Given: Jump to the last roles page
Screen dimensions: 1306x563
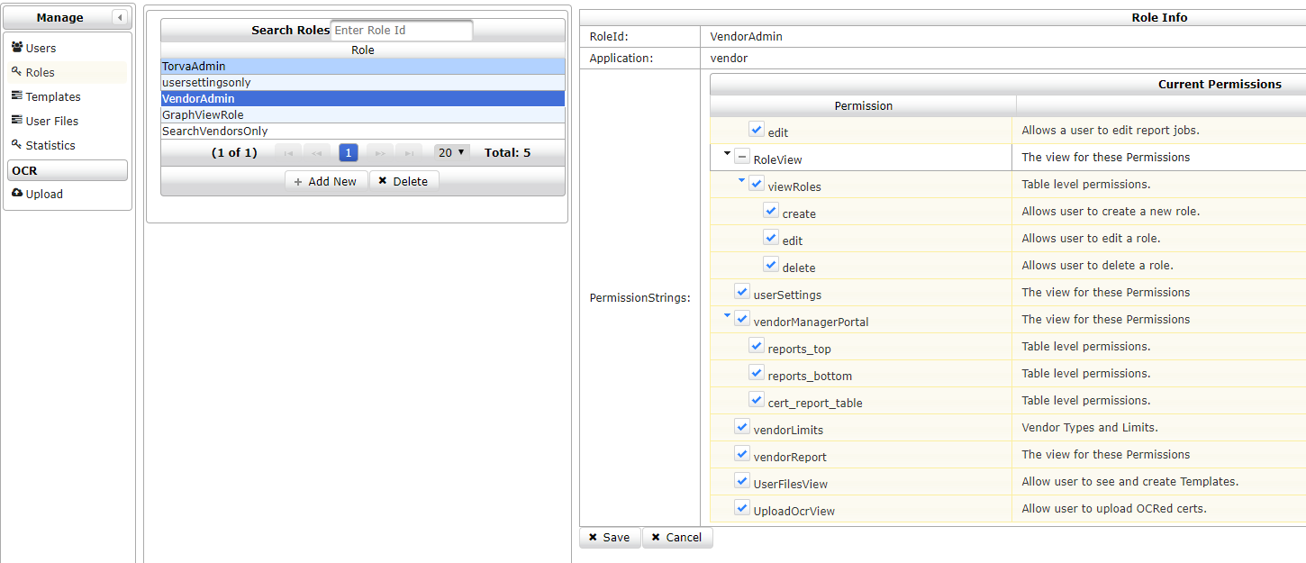Looking at the screenshot, I should click(409, 153).
